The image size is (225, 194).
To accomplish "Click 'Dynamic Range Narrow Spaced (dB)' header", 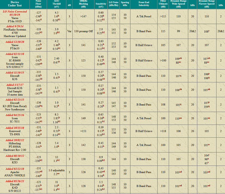I will click(207, 4).
